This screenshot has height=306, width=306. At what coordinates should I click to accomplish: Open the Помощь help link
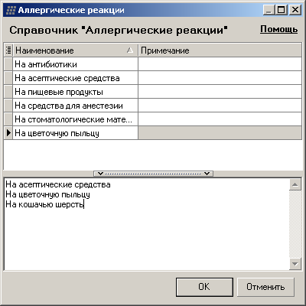[278, 29]
